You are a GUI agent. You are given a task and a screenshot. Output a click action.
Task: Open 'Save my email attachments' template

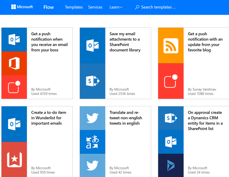(125, 42)
